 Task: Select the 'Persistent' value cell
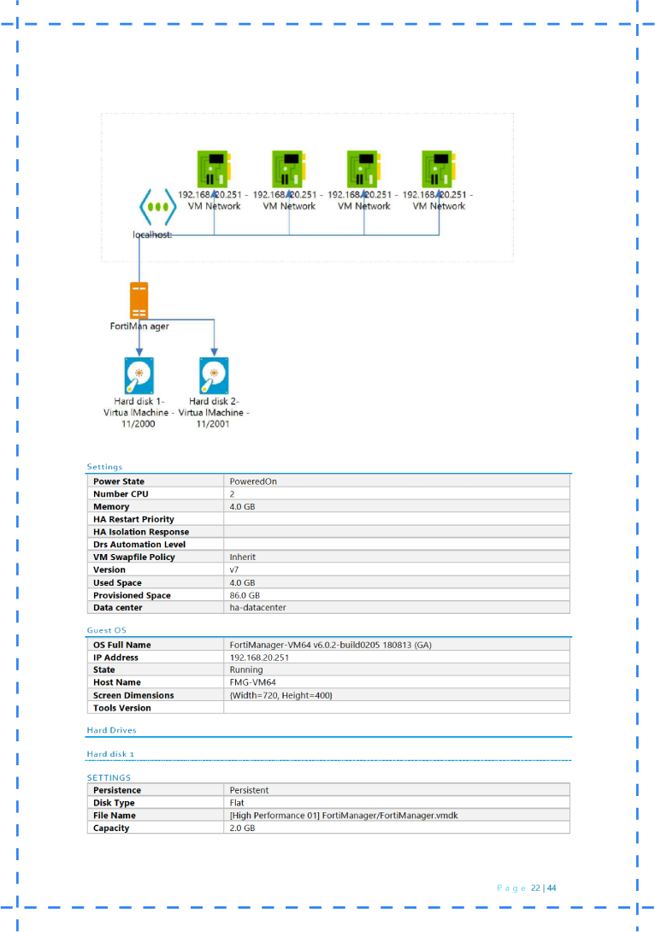point(397,791)
